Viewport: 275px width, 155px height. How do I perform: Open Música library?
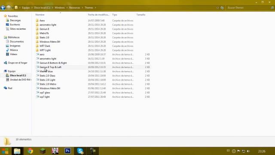14,50
